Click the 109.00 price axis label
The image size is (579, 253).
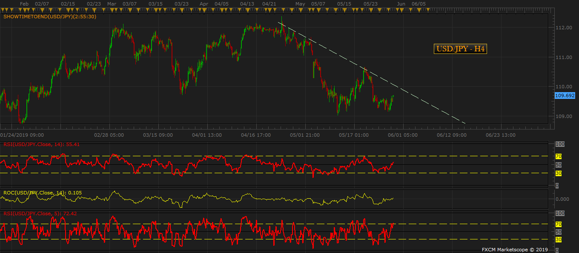click(563, 117)
